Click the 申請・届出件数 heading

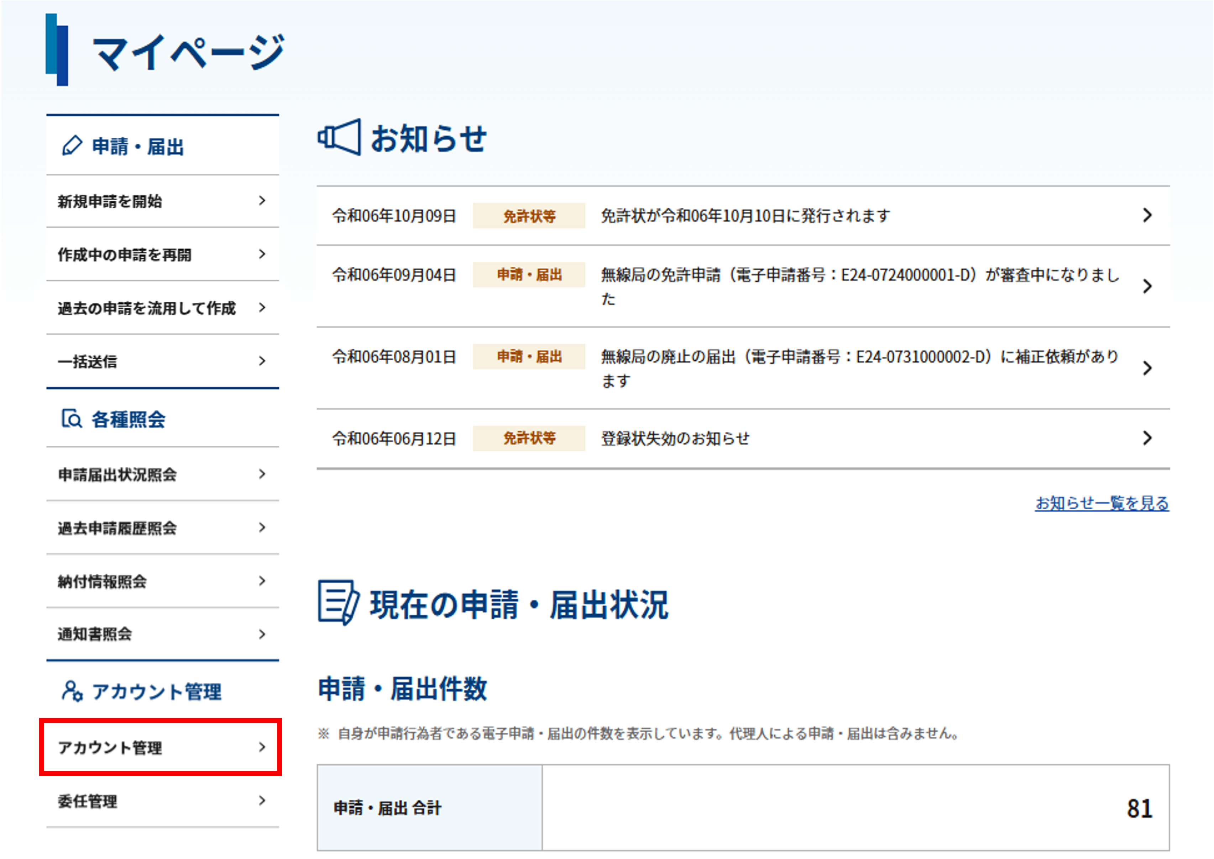click(x=402, y=689)
